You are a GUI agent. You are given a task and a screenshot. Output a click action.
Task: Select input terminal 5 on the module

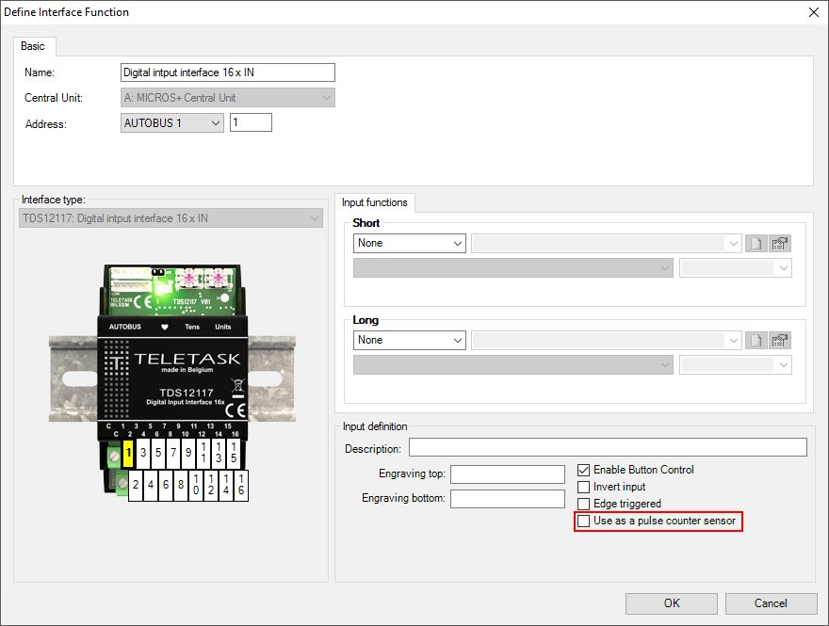click(158, 453)
